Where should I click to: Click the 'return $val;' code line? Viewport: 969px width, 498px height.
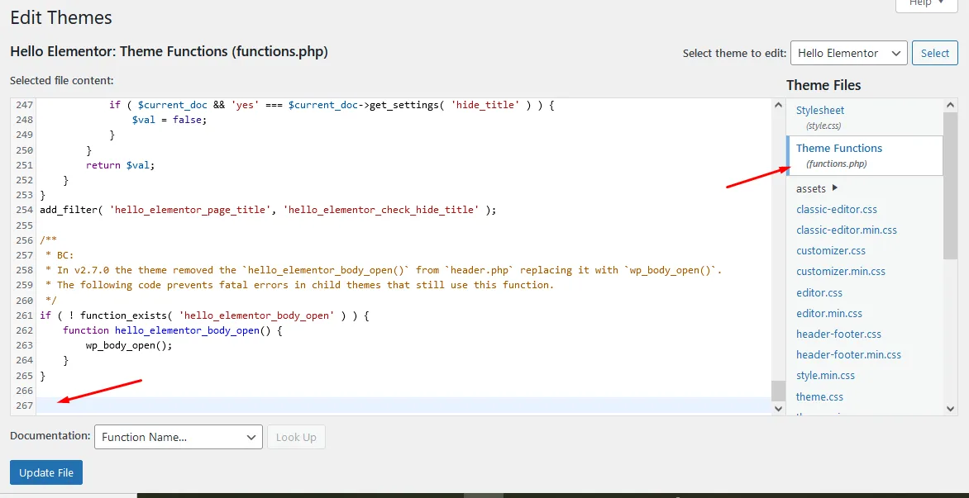(x=120, y=165)
